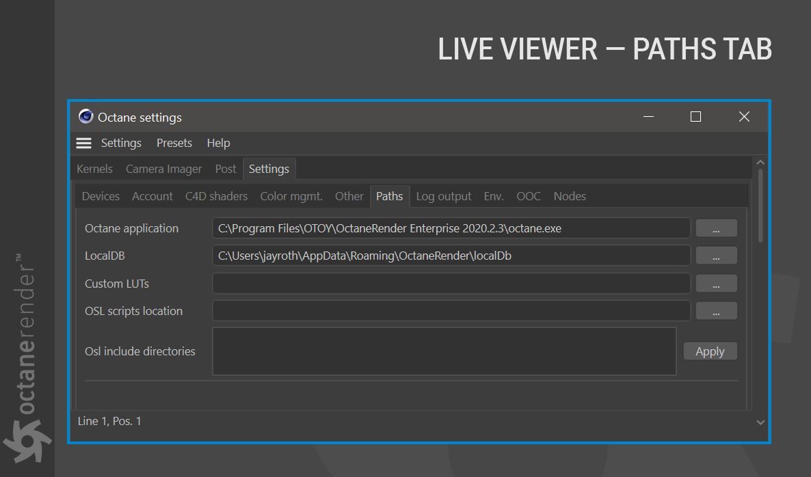Viewport: 811px width, 477px height.
Task: Select the Paths sub-tab
Action: tap(390, 196)
